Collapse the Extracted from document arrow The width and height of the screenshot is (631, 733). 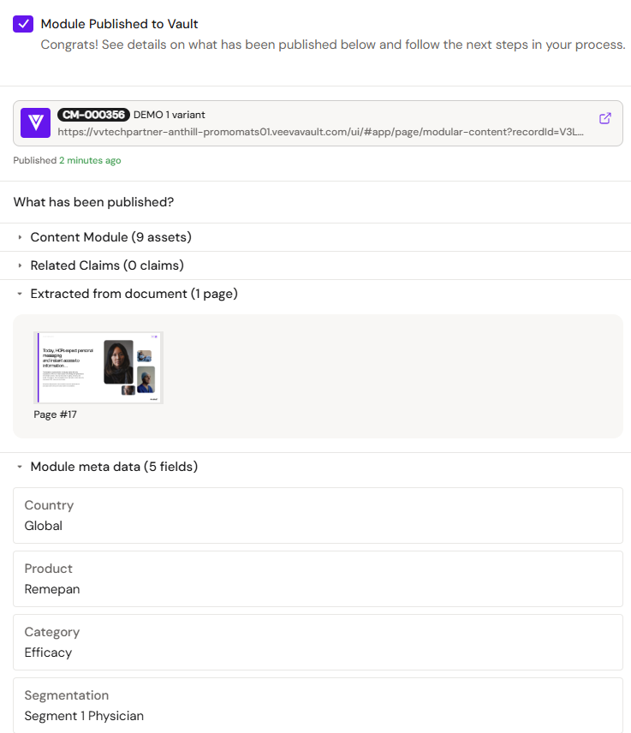[x=20, y=294]
